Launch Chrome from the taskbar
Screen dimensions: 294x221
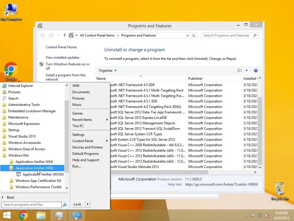tap(23, 215)
